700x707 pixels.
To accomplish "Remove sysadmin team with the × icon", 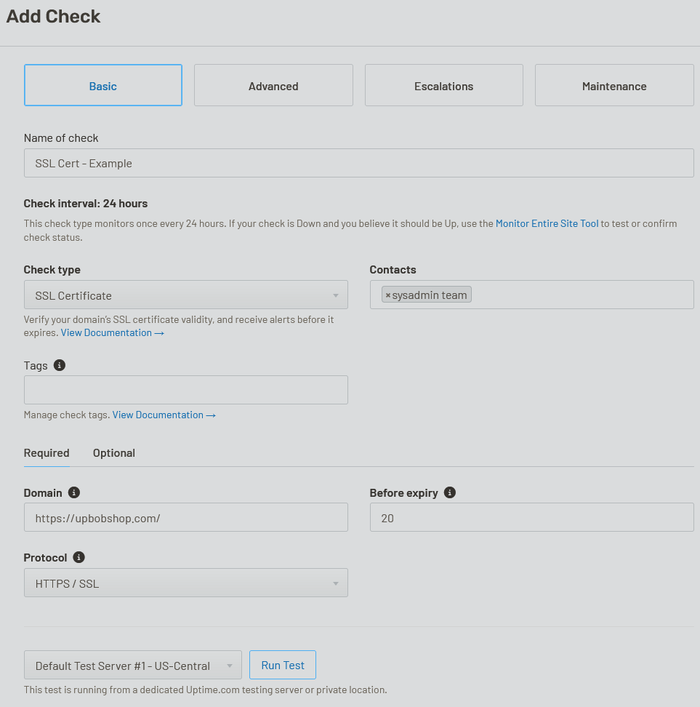I will click(390, 295).
